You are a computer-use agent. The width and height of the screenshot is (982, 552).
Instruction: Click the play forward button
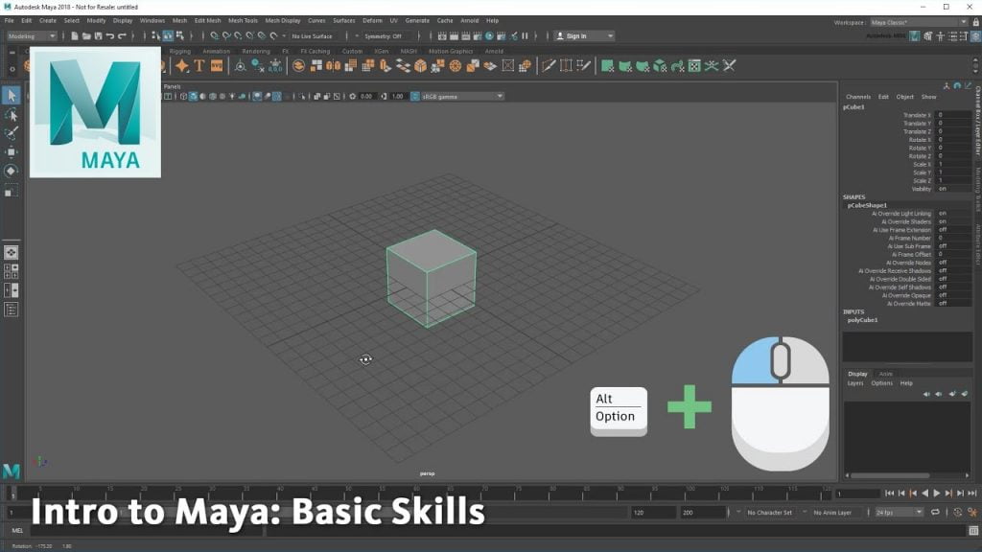[x=937, y=494]
